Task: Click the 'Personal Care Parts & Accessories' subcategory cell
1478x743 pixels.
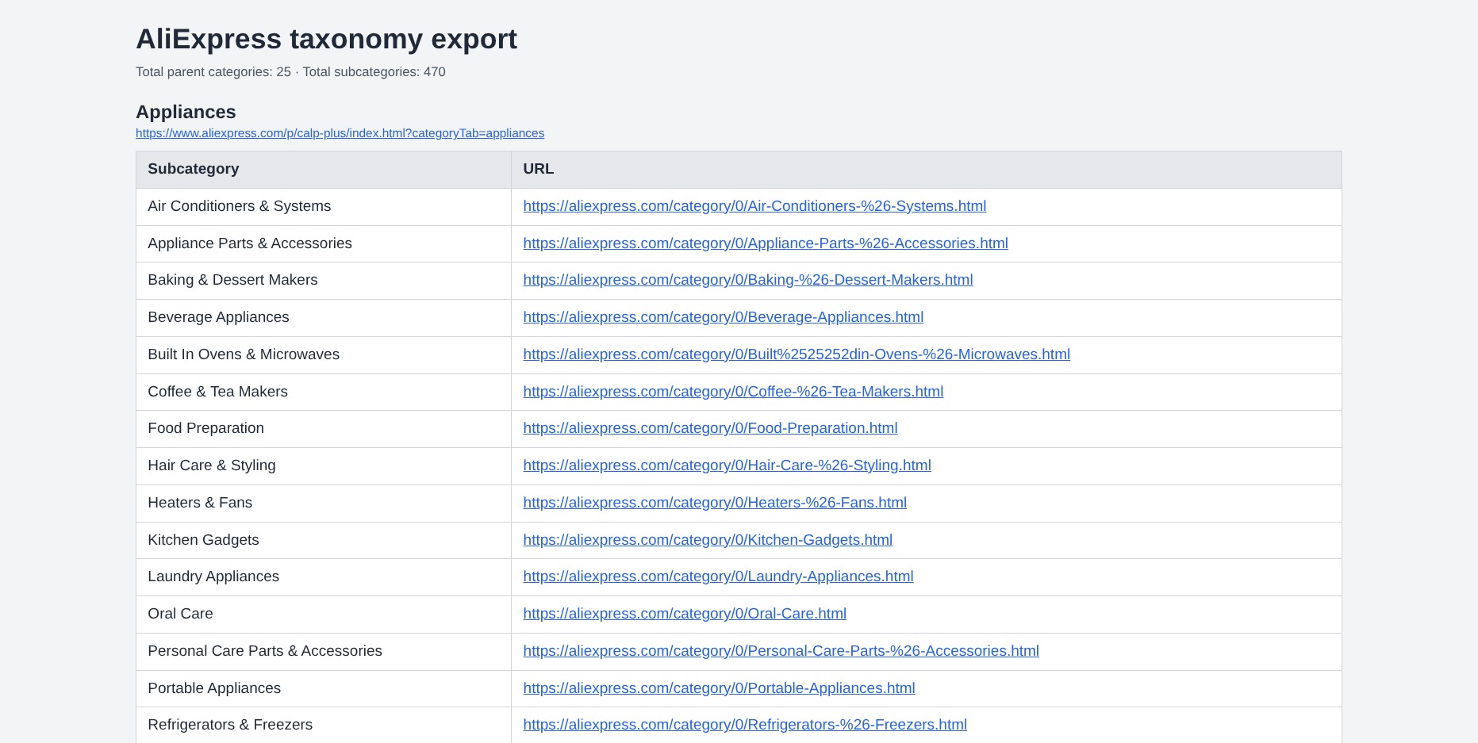Action: click(x=324, y=652)
